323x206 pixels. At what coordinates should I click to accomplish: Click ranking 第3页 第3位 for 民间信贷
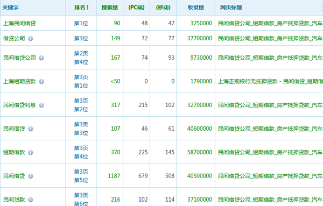coord(81,129)
